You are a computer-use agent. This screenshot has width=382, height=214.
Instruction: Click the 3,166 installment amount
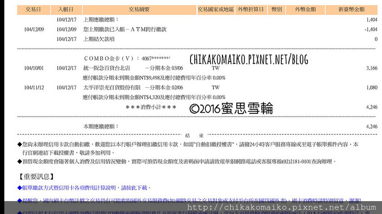tap(372, 68)
